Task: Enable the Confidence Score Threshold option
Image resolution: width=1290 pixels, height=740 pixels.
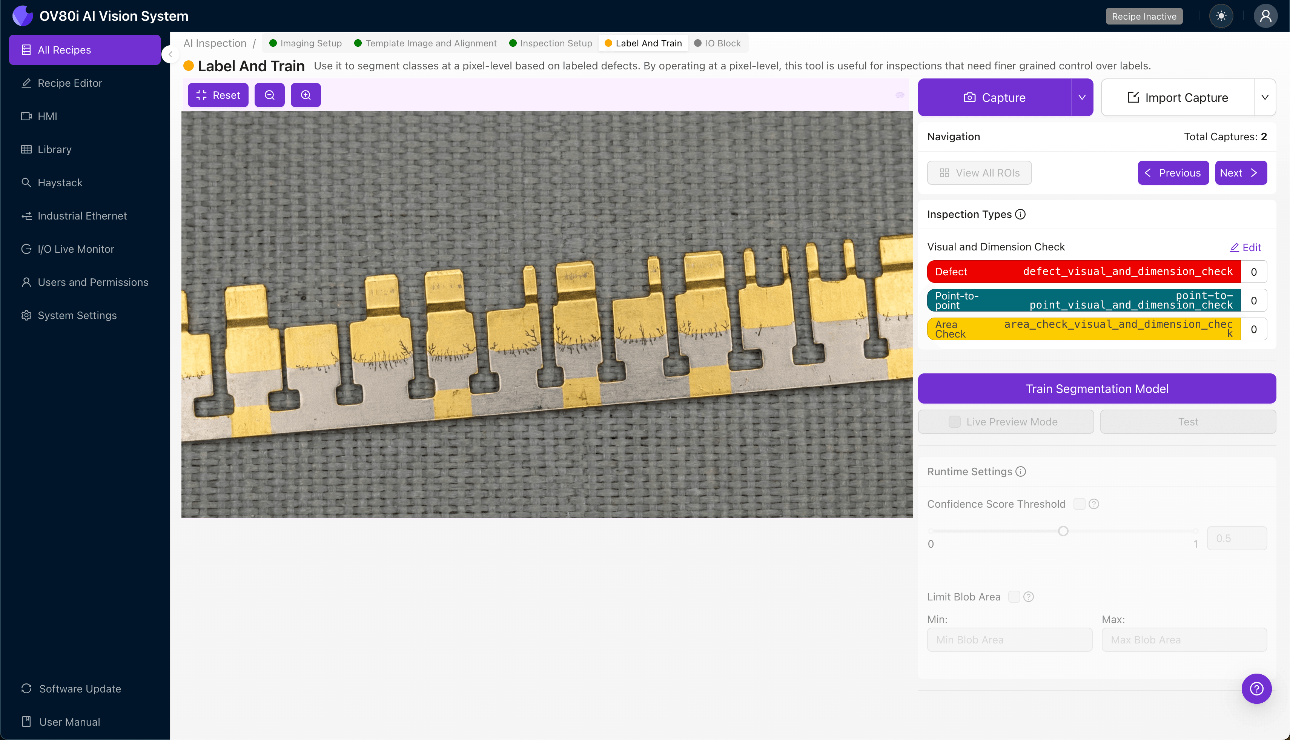Action: pos(1080,503)
